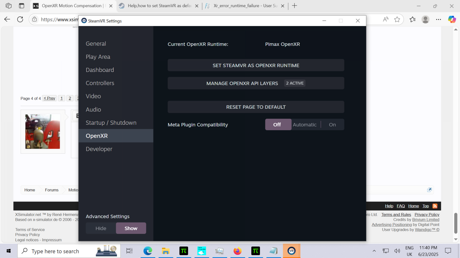Open the browser workspaces icon
The height and width of the screenshot is (258, 460).
9,6
